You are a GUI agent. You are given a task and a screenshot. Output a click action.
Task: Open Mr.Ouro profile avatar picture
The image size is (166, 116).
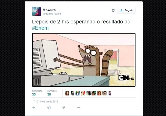[x=36, y=11]
